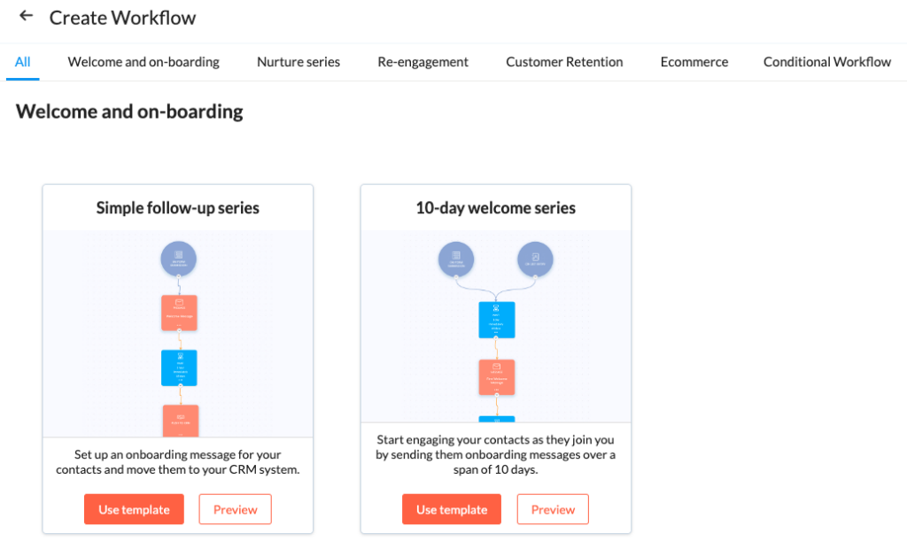Click the blue Wait node in Simple follow-up series
This screenshot has height=549, width=907.
[178, 367]
